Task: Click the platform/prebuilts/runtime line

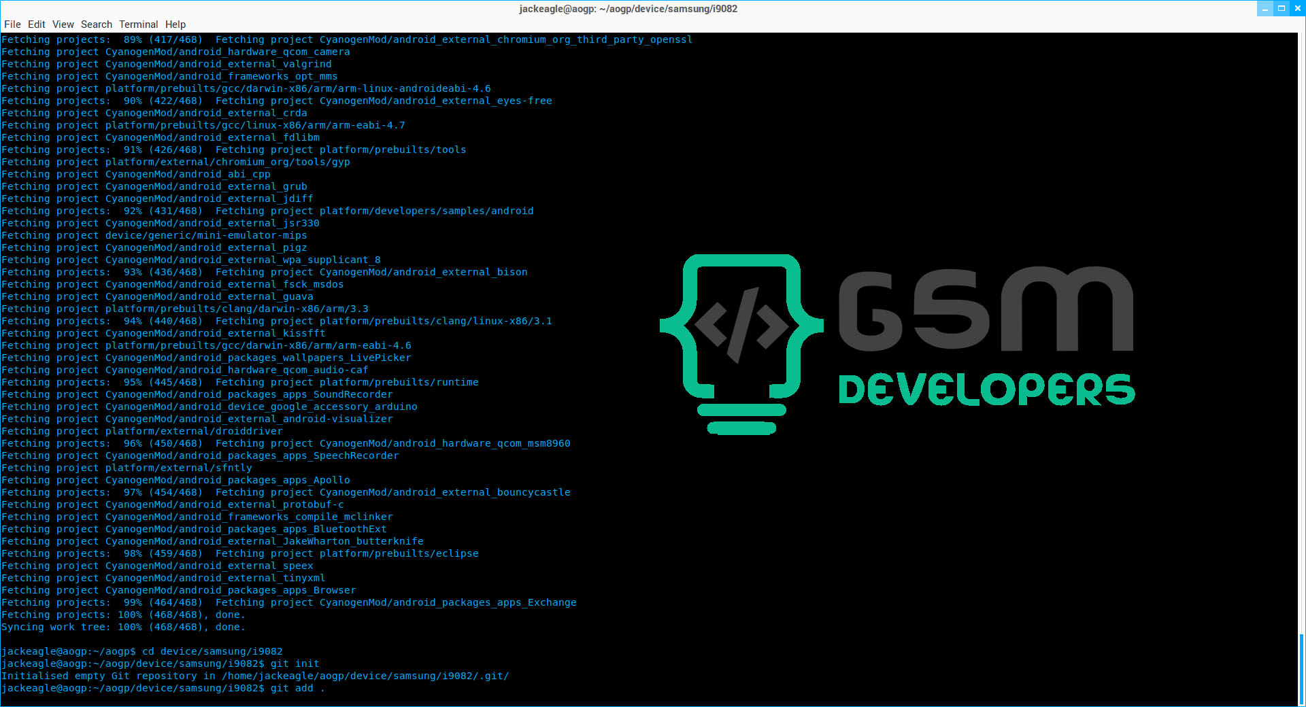Action: click(240, 383)
